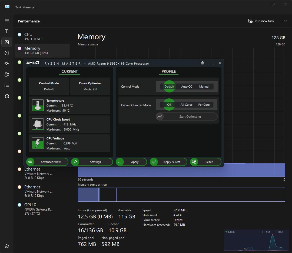The image size is (292, 253).
Task: Click the Memory composition bar
Action: pos(181,195)
